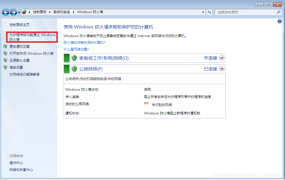Open 允许程序或功能通过 Windows 防火墙 link
285x180 pixels.
32,37
